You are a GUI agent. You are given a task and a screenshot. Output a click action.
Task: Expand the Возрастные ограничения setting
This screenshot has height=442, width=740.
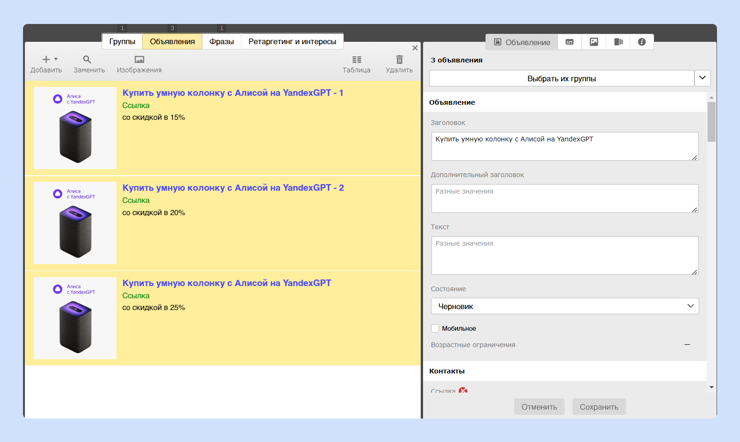click(687, 345)
